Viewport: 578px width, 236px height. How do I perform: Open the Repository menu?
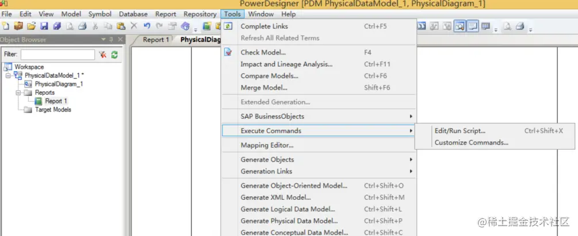(200, 14)
